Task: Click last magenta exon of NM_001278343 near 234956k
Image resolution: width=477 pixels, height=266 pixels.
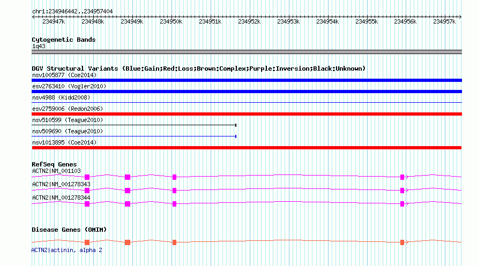Action: (x=402, y=191)
